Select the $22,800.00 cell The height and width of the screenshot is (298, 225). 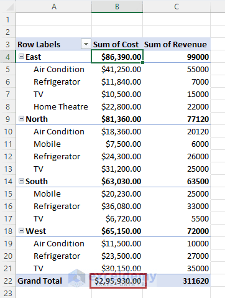tap(117, 106)
